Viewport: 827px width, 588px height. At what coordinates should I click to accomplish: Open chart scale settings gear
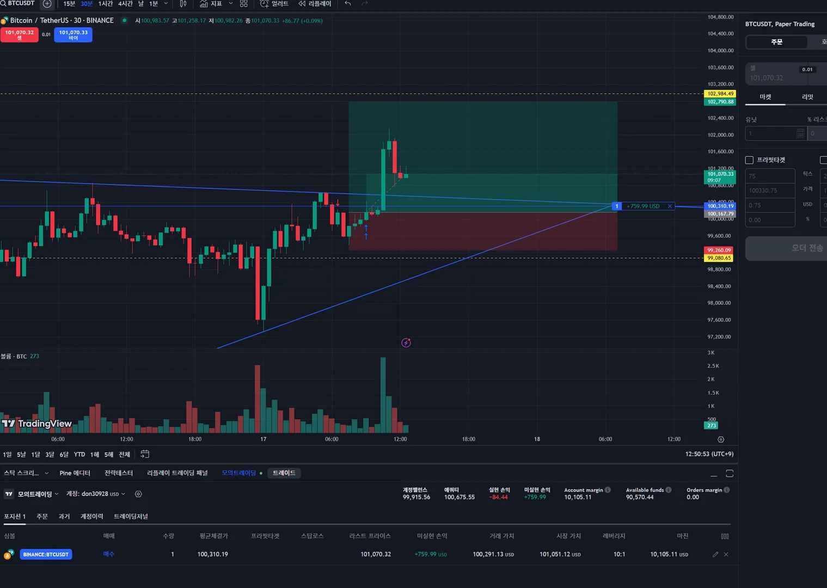(x=721, y=439)
